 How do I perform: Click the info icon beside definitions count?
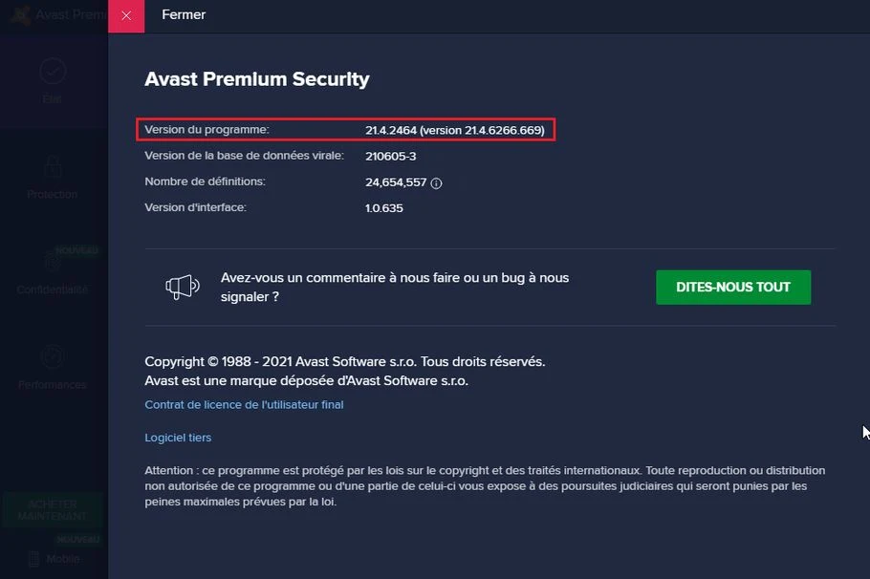pyautogui.click(x=436, y=182)
